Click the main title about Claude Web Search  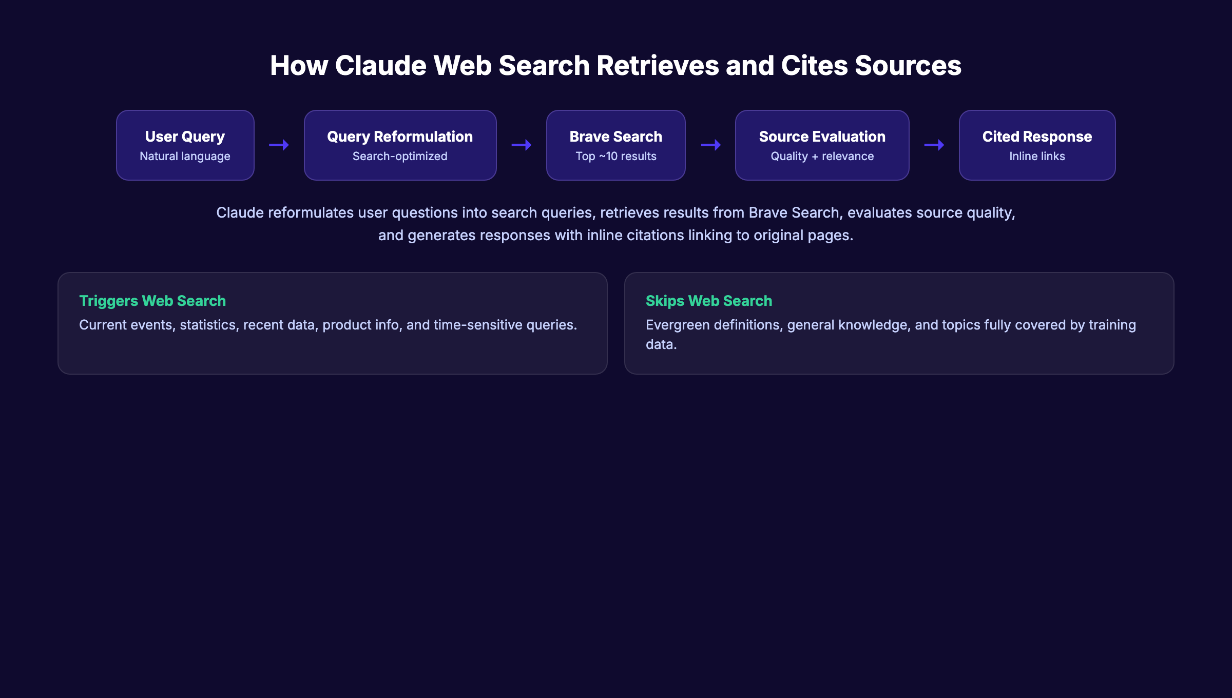[x=616, y=65]
